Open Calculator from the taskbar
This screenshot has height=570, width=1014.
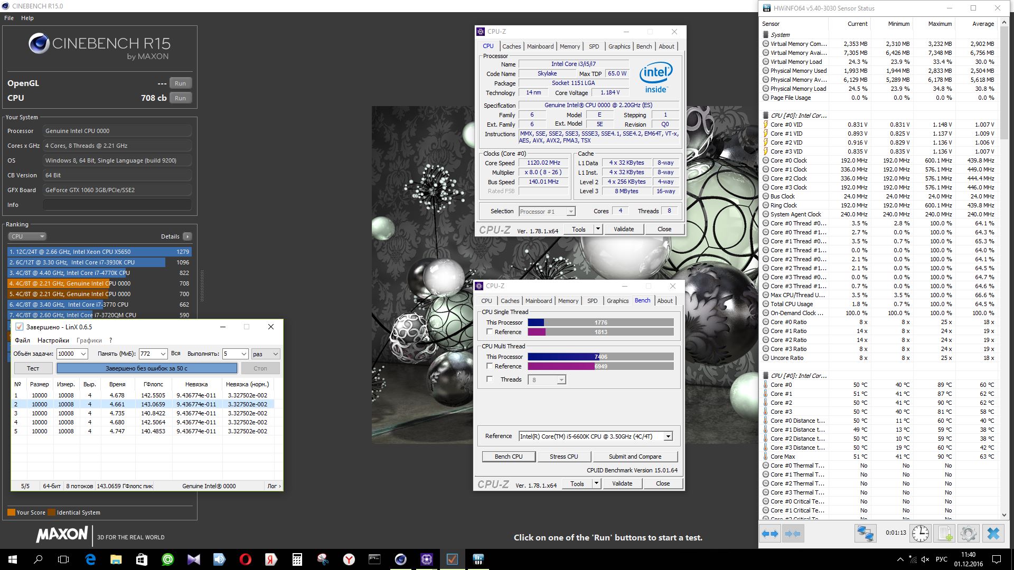coord(297,559)
